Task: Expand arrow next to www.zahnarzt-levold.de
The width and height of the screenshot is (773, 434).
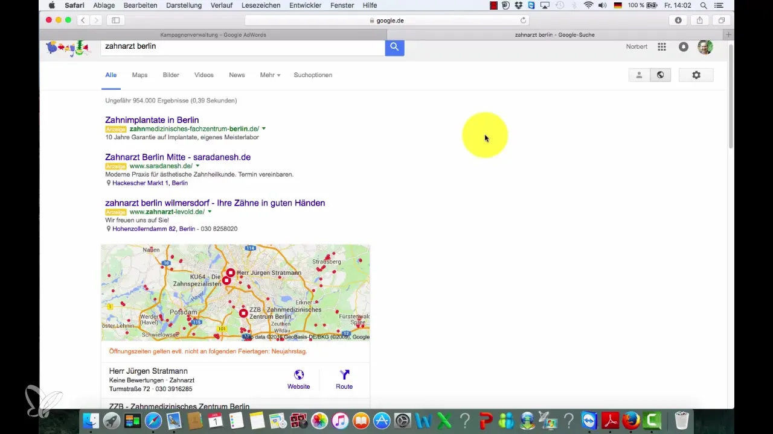Action: [210, 212]
